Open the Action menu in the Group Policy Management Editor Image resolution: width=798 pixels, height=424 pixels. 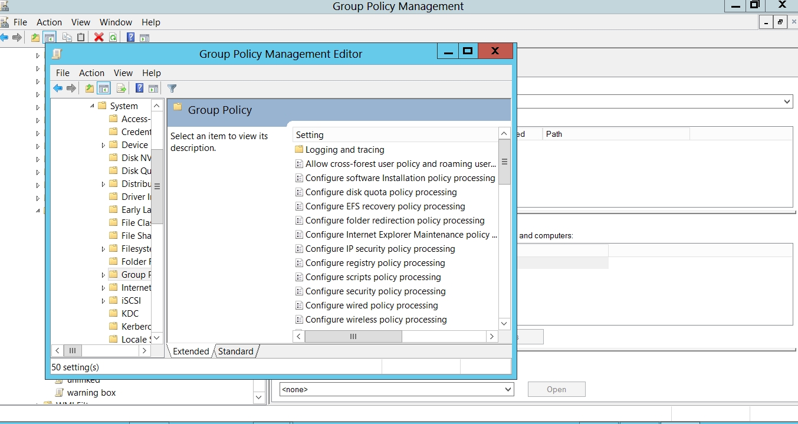(x=91, y=73)
